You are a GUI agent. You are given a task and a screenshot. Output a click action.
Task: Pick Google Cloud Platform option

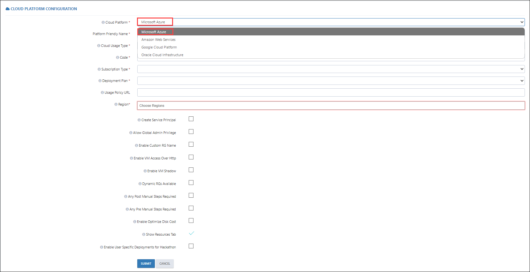(x=331, y=47)
